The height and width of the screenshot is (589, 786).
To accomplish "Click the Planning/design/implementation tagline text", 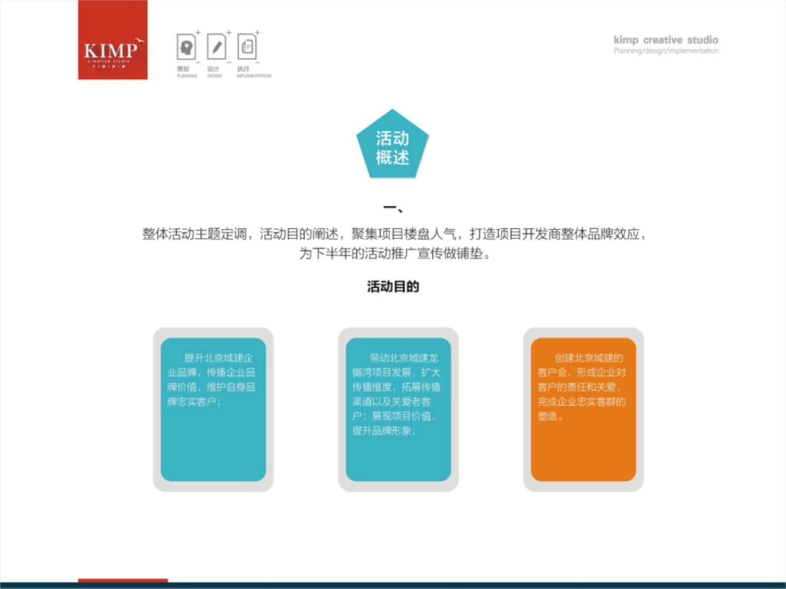I will (666, 50).
